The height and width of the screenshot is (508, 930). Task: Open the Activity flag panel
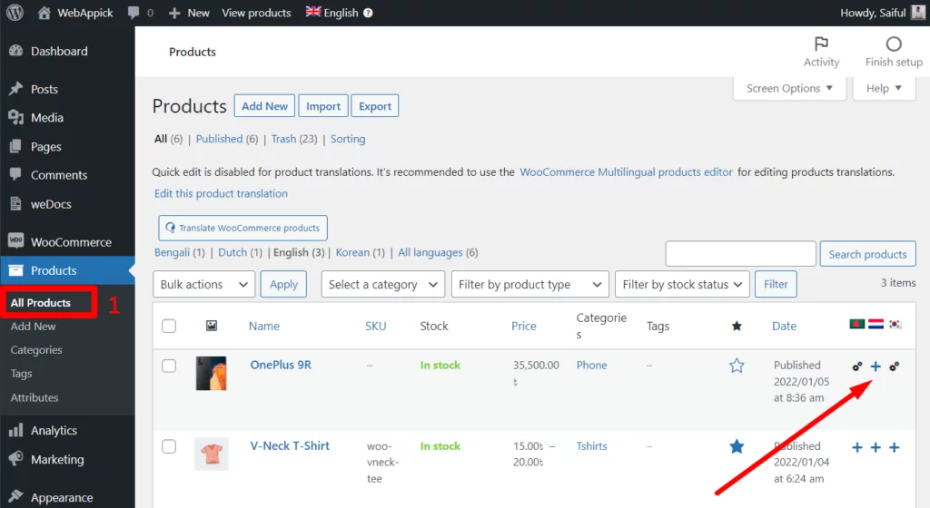point(821,52)
